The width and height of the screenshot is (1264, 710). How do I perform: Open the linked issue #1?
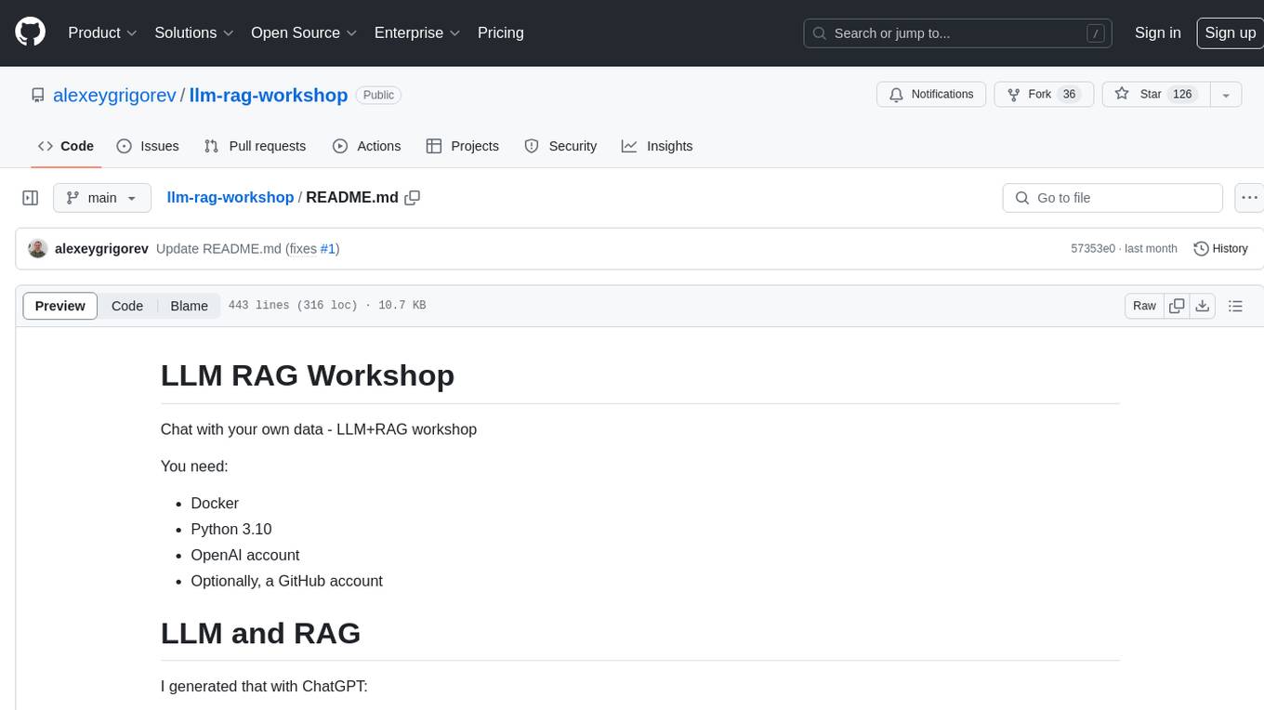(x=328, y=249)
